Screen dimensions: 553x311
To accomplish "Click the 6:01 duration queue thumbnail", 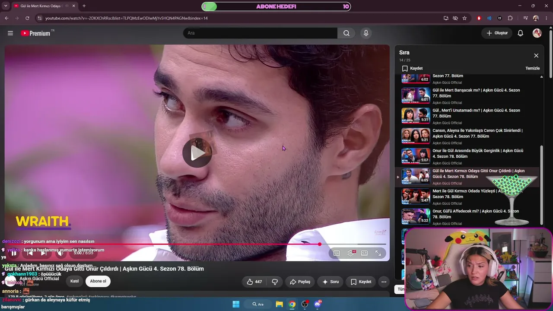I will [x=416, y=95].
